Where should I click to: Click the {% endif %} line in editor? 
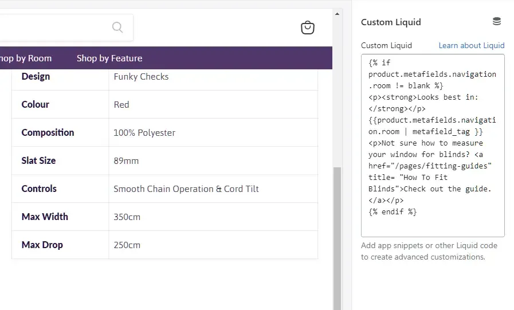(x=393, y=211)
